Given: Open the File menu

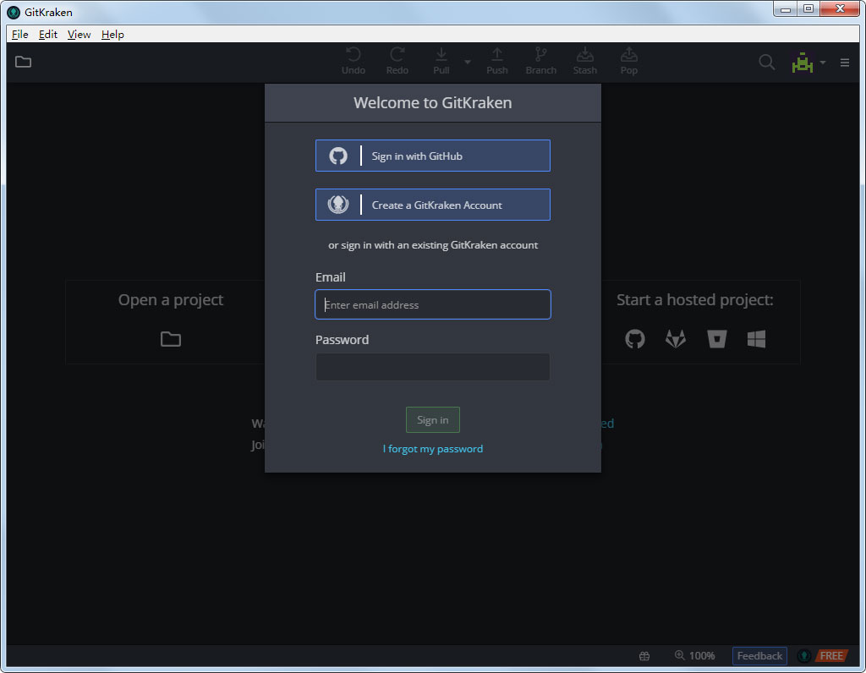Looking at the screenshot, I should pyautogui.click(x=19, y=34).
